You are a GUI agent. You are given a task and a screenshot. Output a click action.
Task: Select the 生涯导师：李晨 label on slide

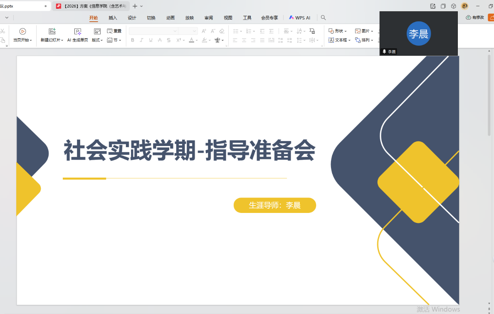coord(274,205)
